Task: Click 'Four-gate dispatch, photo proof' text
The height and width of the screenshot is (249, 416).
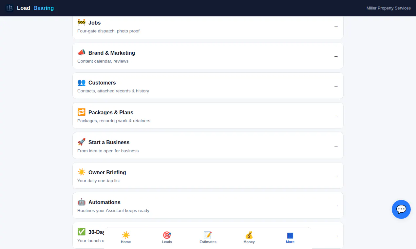Action: [108, 31]
